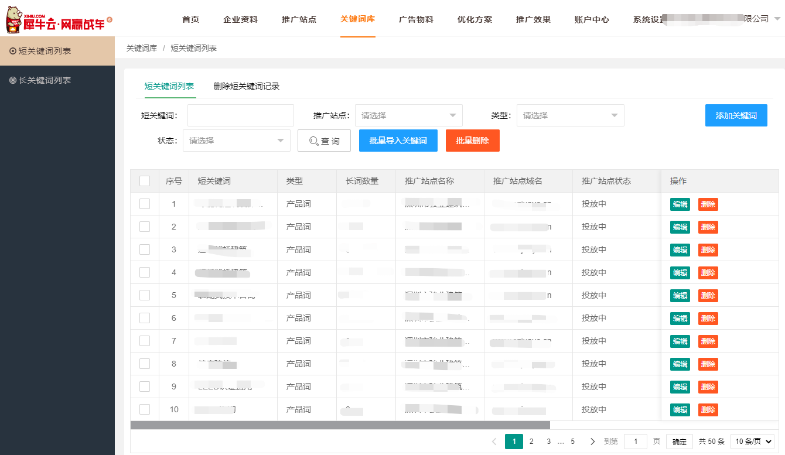Check the checkbox for row 3
The width and height of the screenshot is (785, 455).
pos(145,249)
